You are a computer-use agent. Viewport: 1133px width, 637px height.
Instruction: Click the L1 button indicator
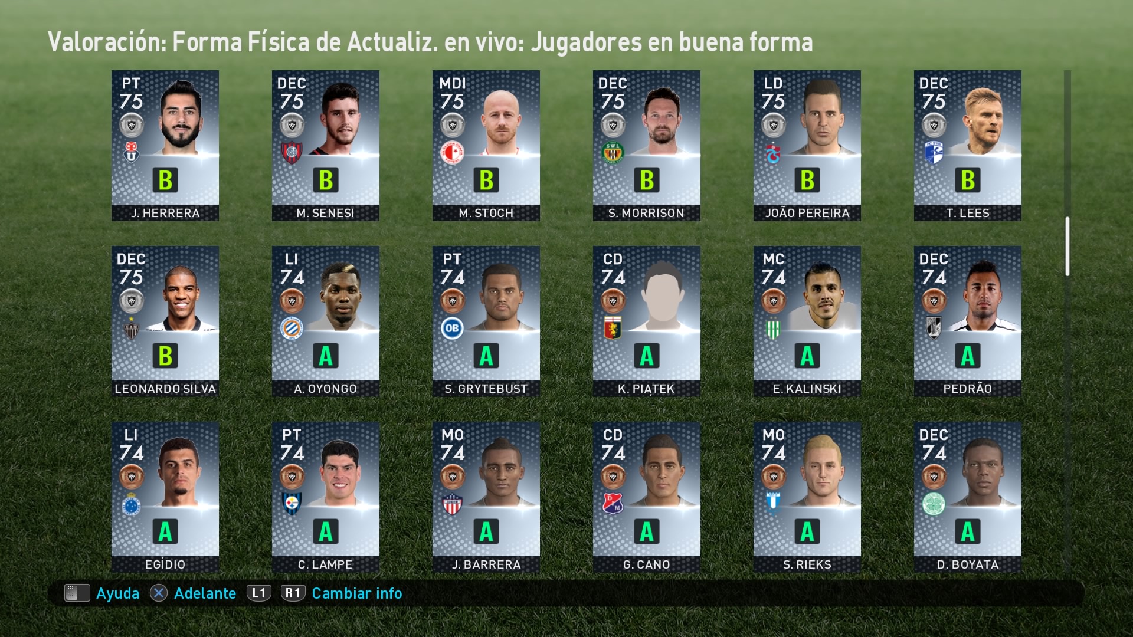[258, 593]
